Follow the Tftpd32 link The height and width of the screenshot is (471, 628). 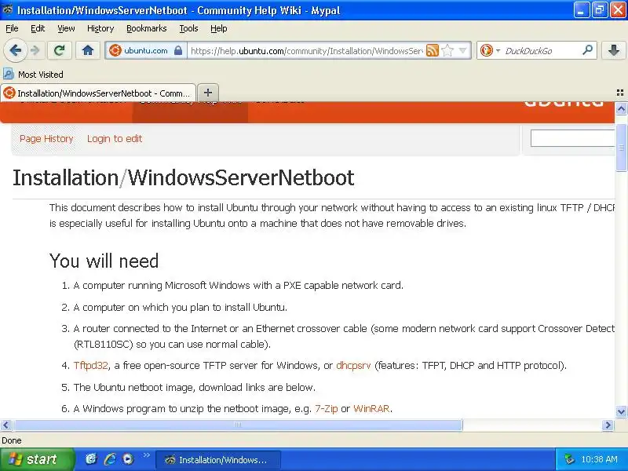pyautogui.click(x=91, y=365)
